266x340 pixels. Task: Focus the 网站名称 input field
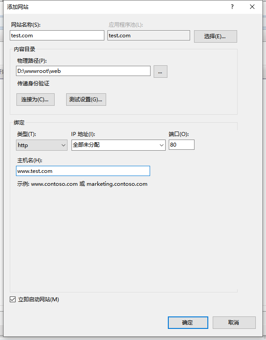click(x=57, y=36)
